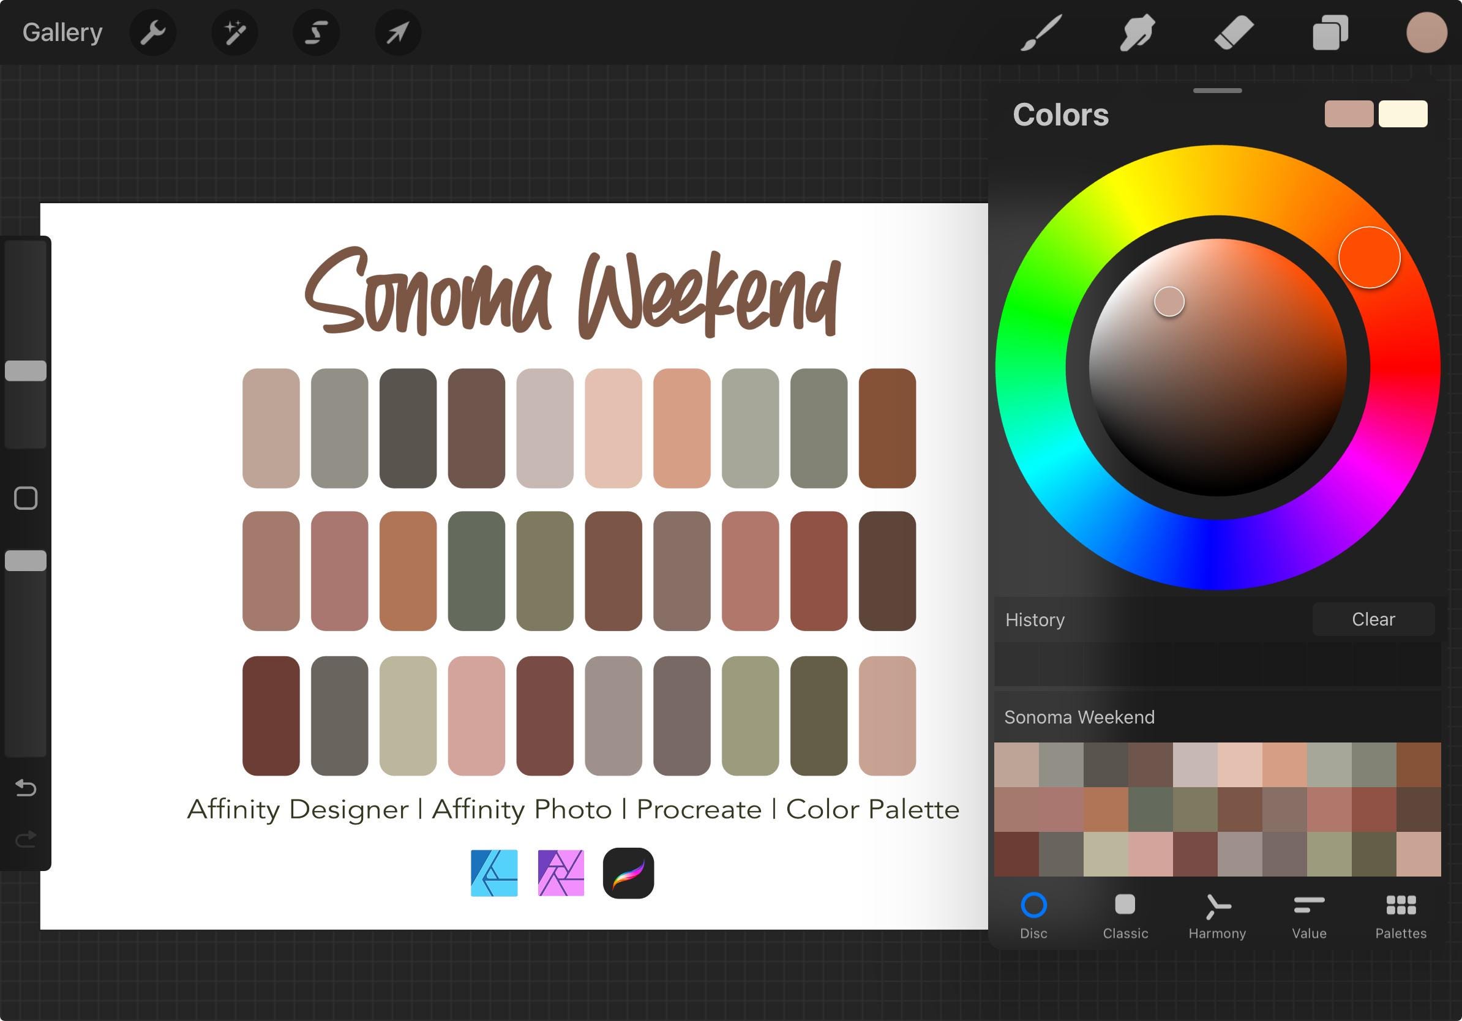Open the Actions wrench menu
Image resolution: width=1462 pixels, height=1021 pixels.
coord(153,32)
